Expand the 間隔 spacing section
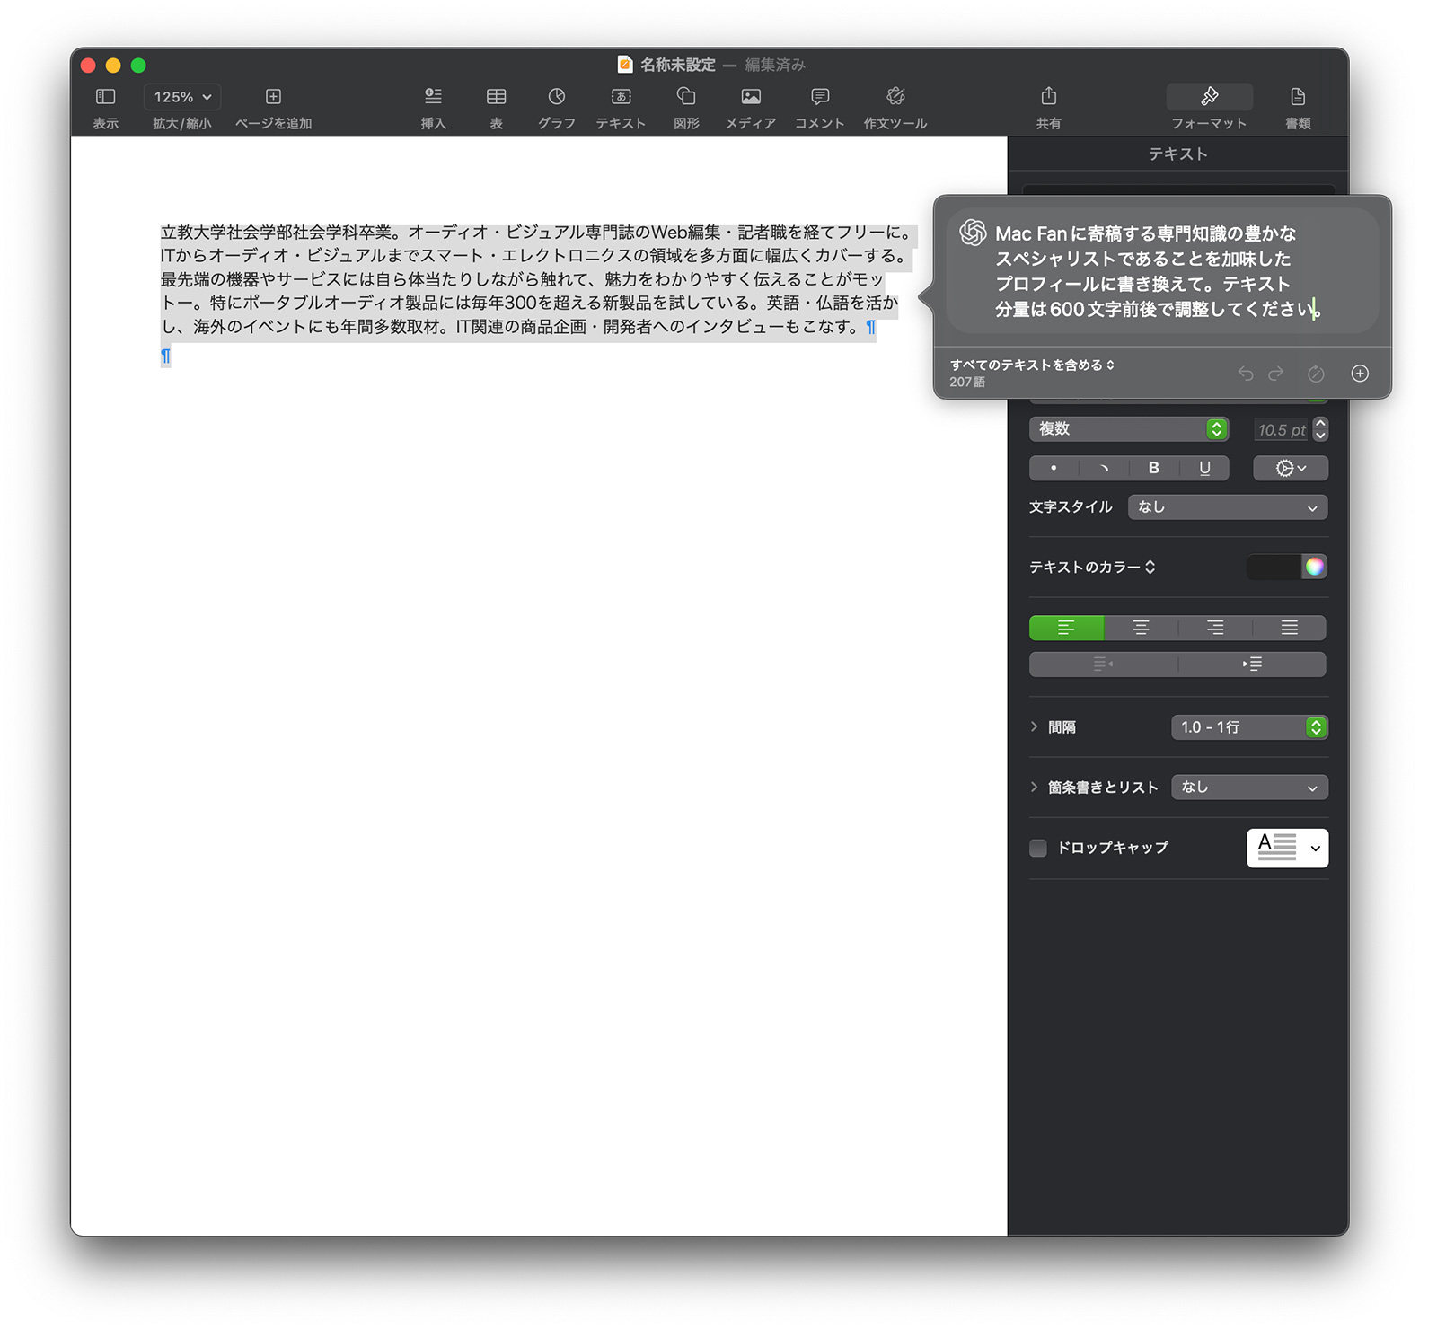The height and width of the screenshot is (1329, 1437). 1034,726
